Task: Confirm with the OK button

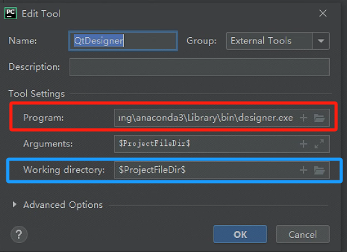Action: point(240,234)
